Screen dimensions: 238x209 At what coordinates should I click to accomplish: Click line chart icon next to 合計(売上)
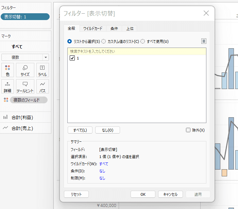(x=5, y=128)
